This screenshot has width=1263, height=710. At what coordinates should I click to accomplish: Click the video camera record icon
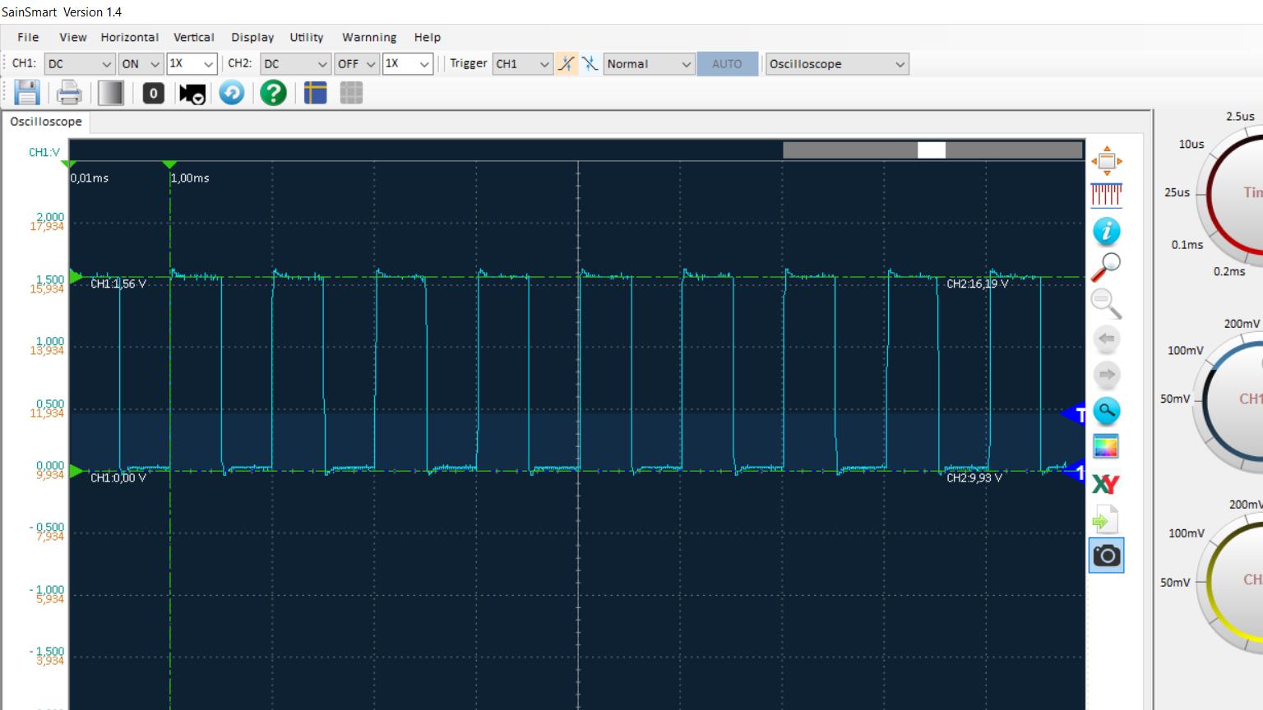click(192, 94)
